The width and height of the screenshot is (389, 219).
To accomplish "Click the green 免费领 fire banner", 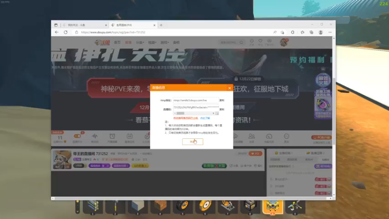I will [x=214, y=165].
